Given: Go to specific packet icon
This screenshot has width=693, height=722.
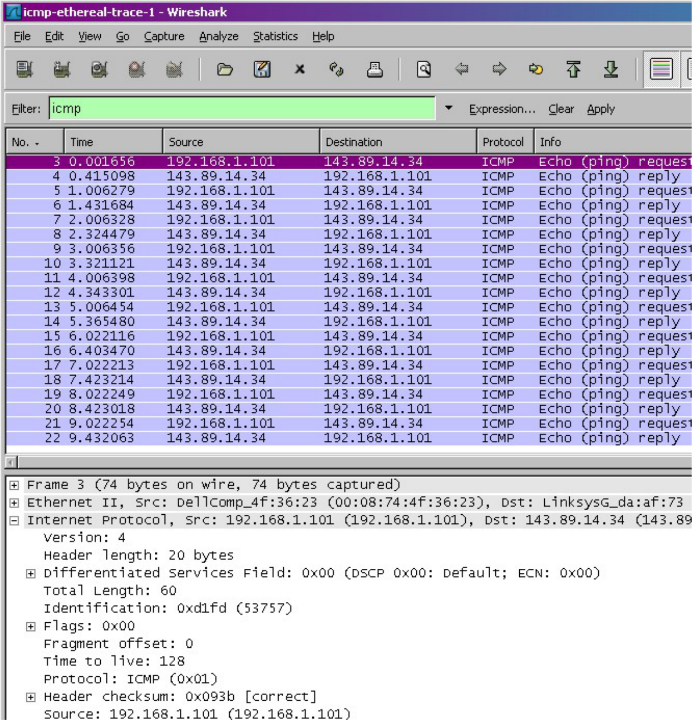Looking at the screenshot, I should point(536,70).
